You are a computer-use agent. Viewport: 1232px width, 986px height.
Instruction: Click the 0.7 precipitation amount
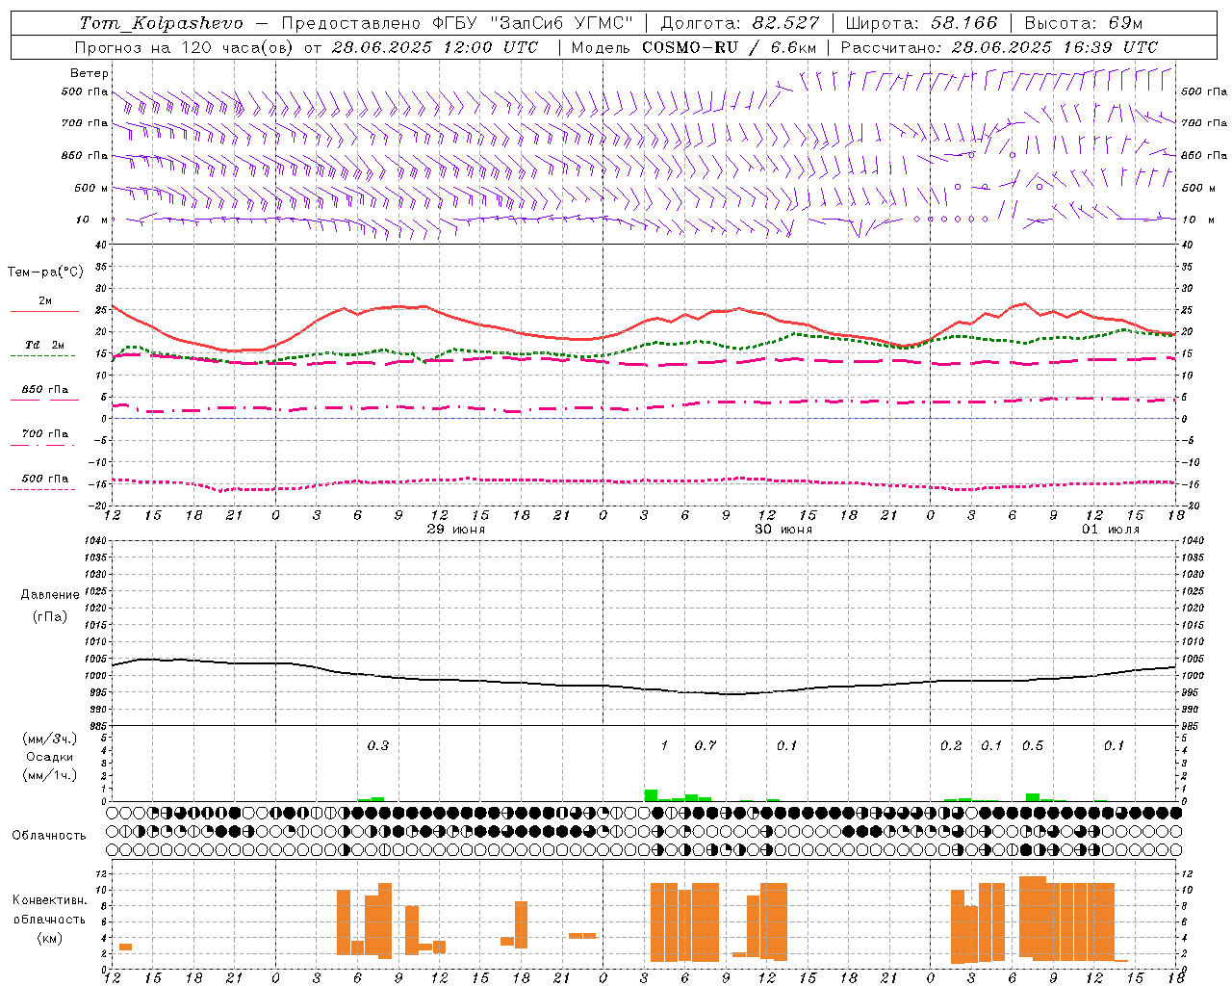tap(706, 745)
